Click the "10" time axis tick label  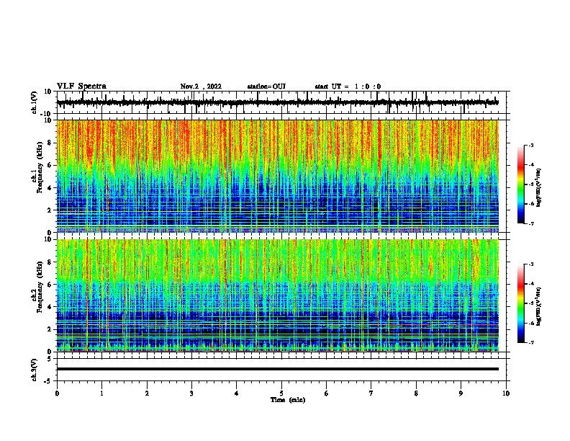coord(506,393)
